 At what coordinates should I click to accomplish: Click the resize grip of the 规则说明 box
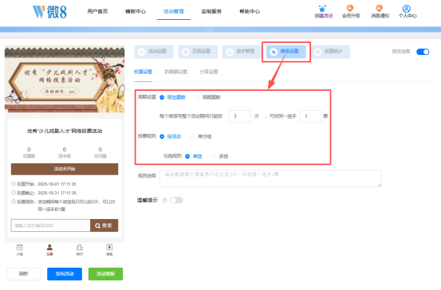pos(380,185)
